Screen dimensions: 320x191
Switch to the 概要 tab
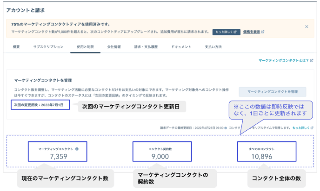click(x=16, y=47)
